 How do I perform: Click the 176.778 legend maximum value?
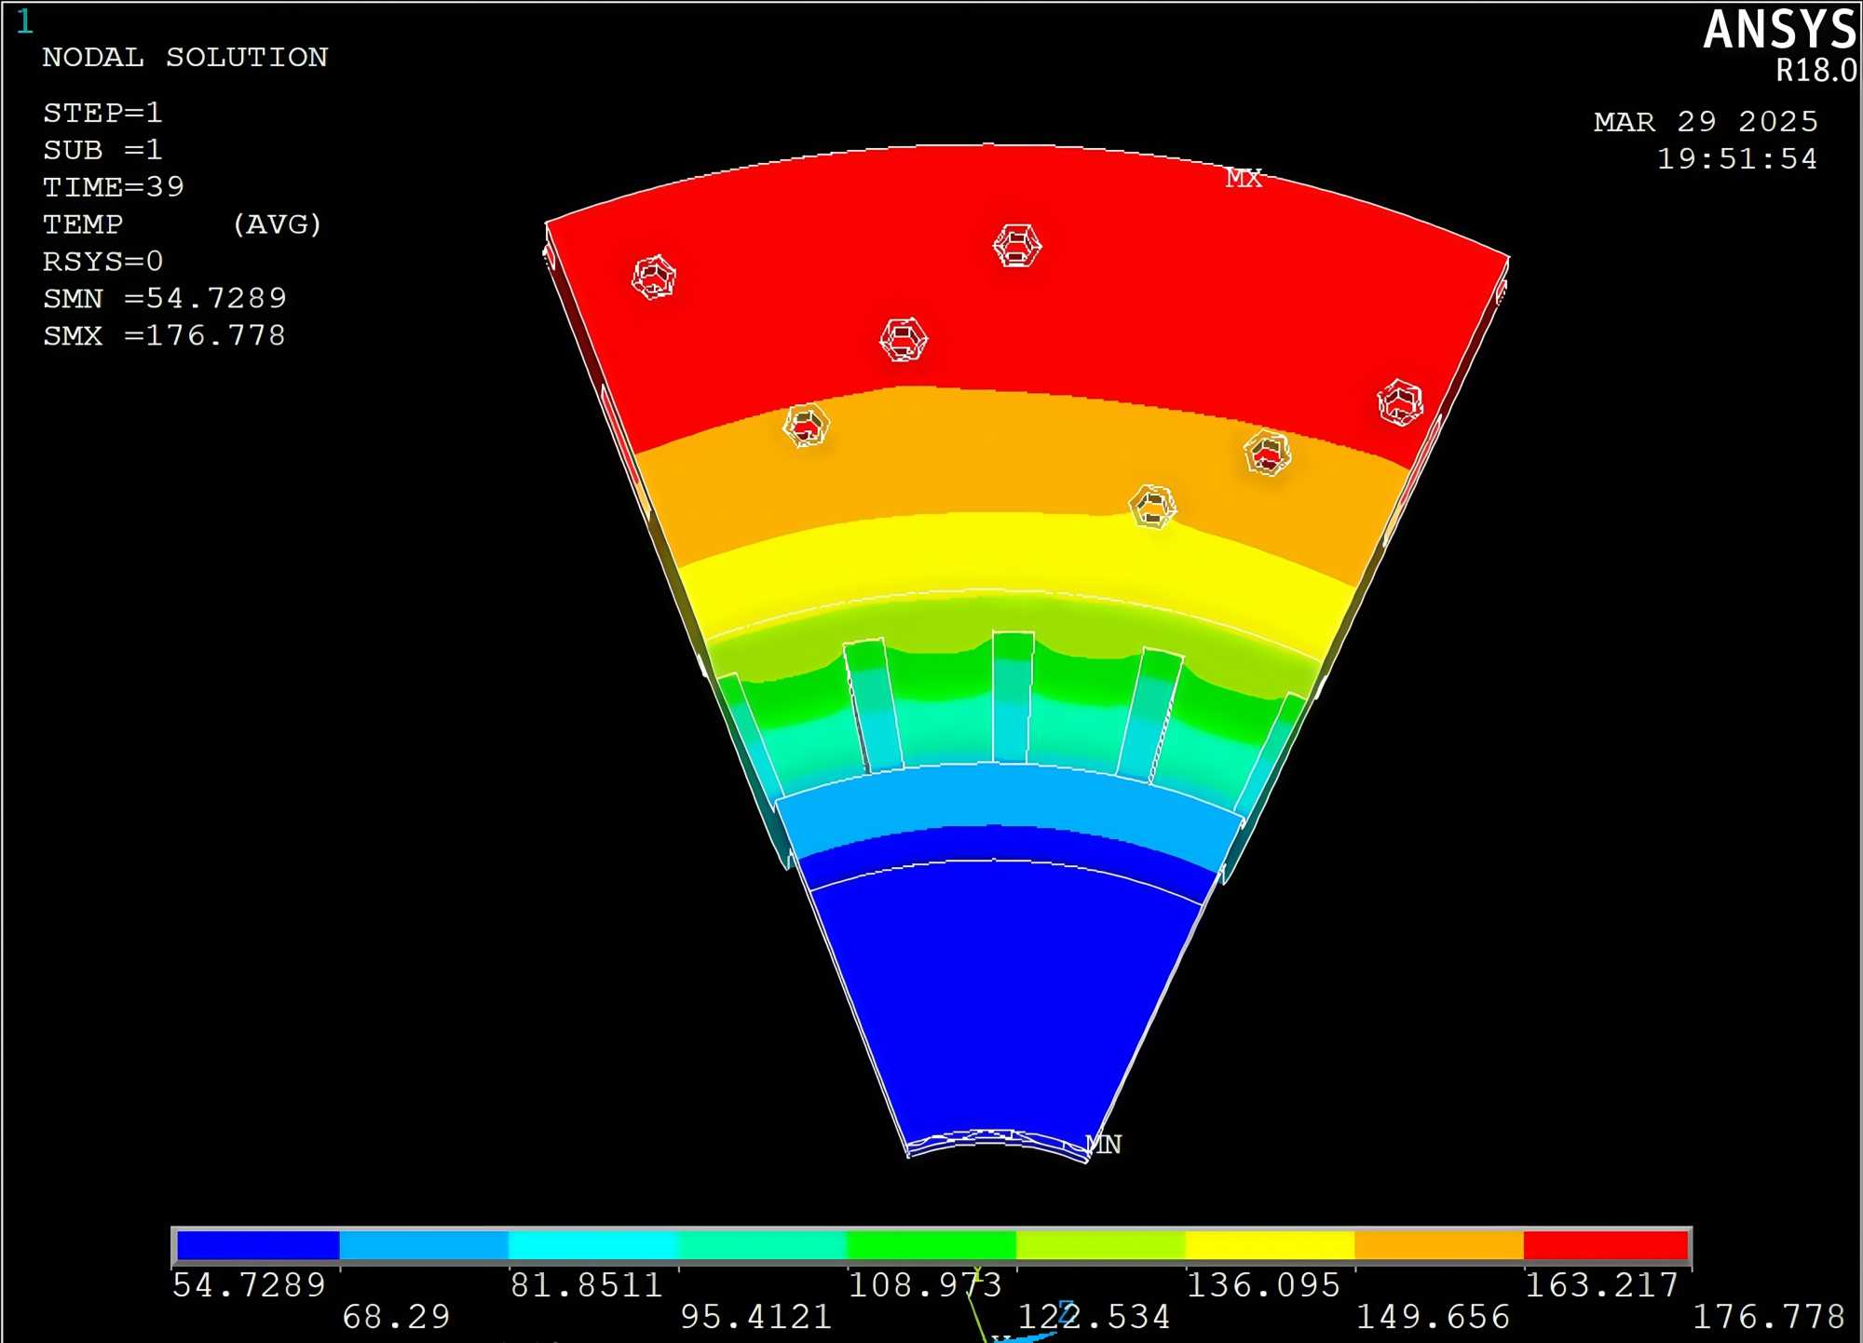coord(1767,1317)
